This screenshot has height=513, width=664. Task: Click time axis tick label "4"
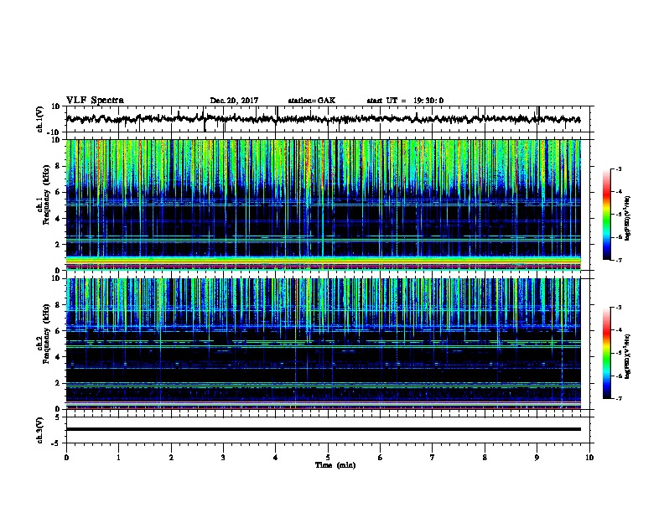tap(276, 458)
